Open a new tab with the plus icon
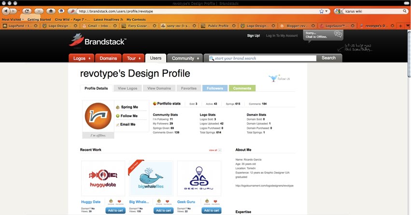This screenshot has height=215, width=411. (x=400, y=26)
